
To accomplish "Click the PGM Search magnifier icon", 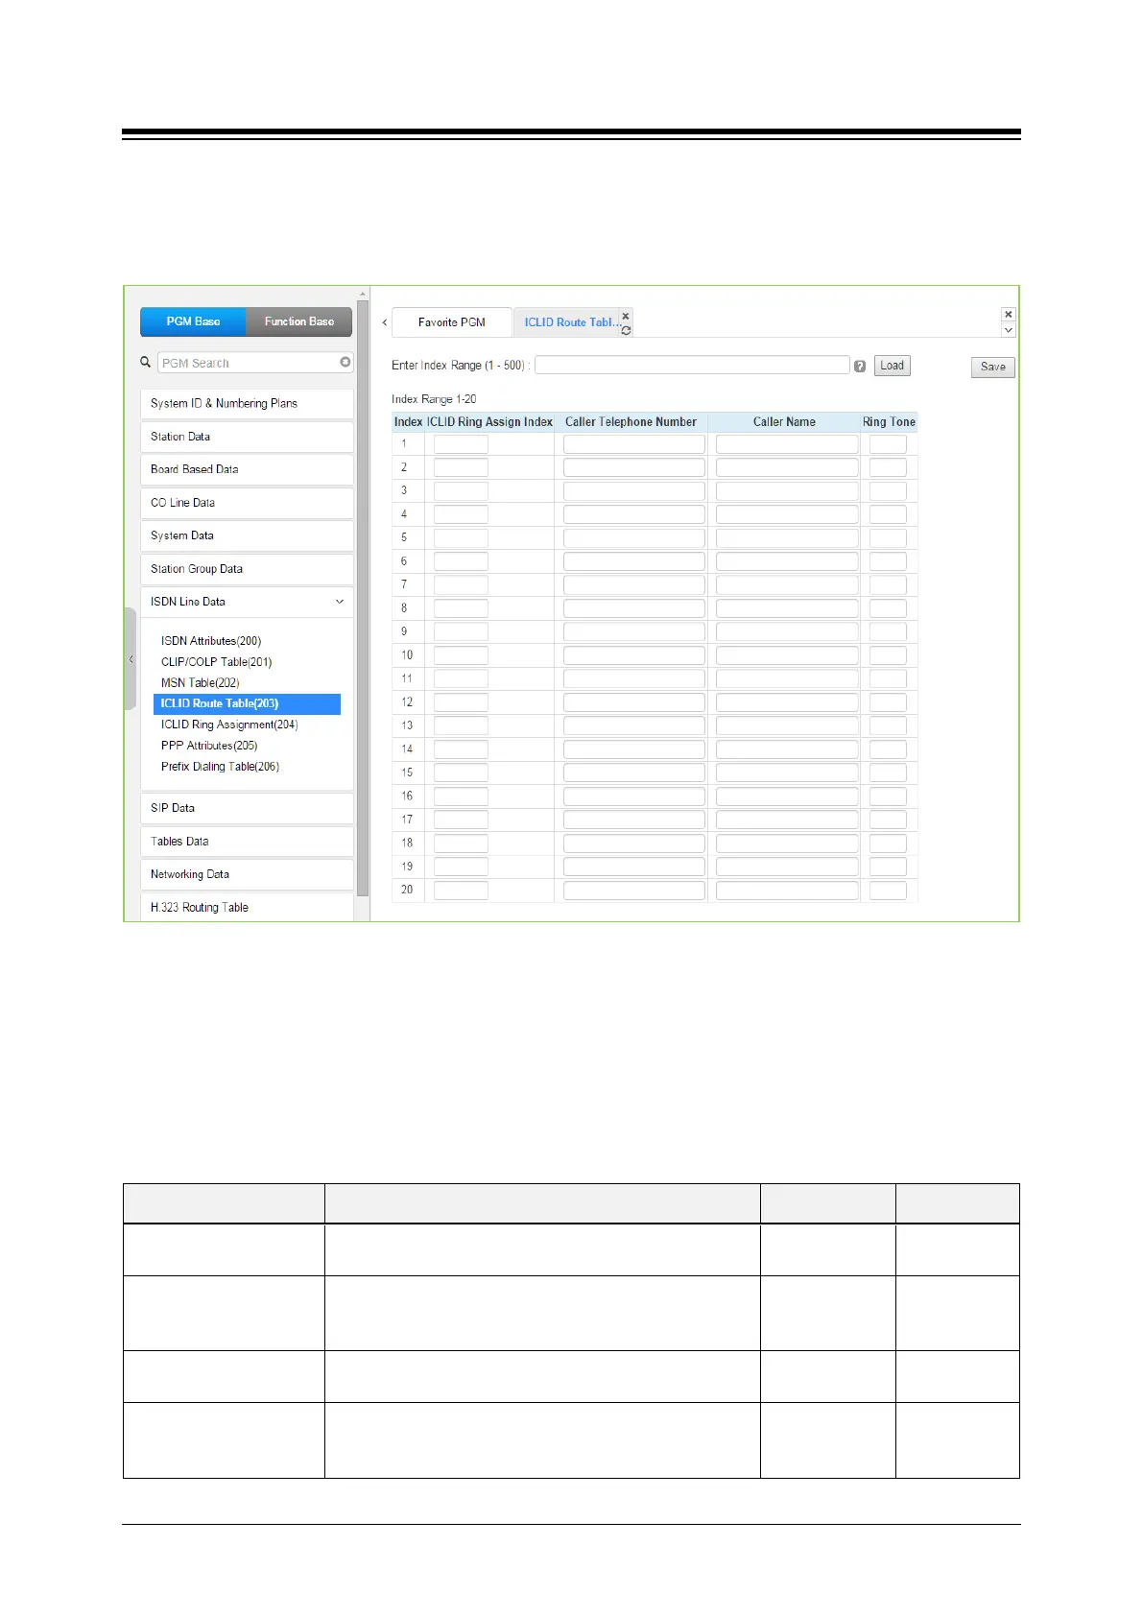I will [146, 363].
